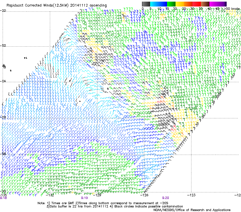Click the longitude label '-126'

[x=144, y=195]
